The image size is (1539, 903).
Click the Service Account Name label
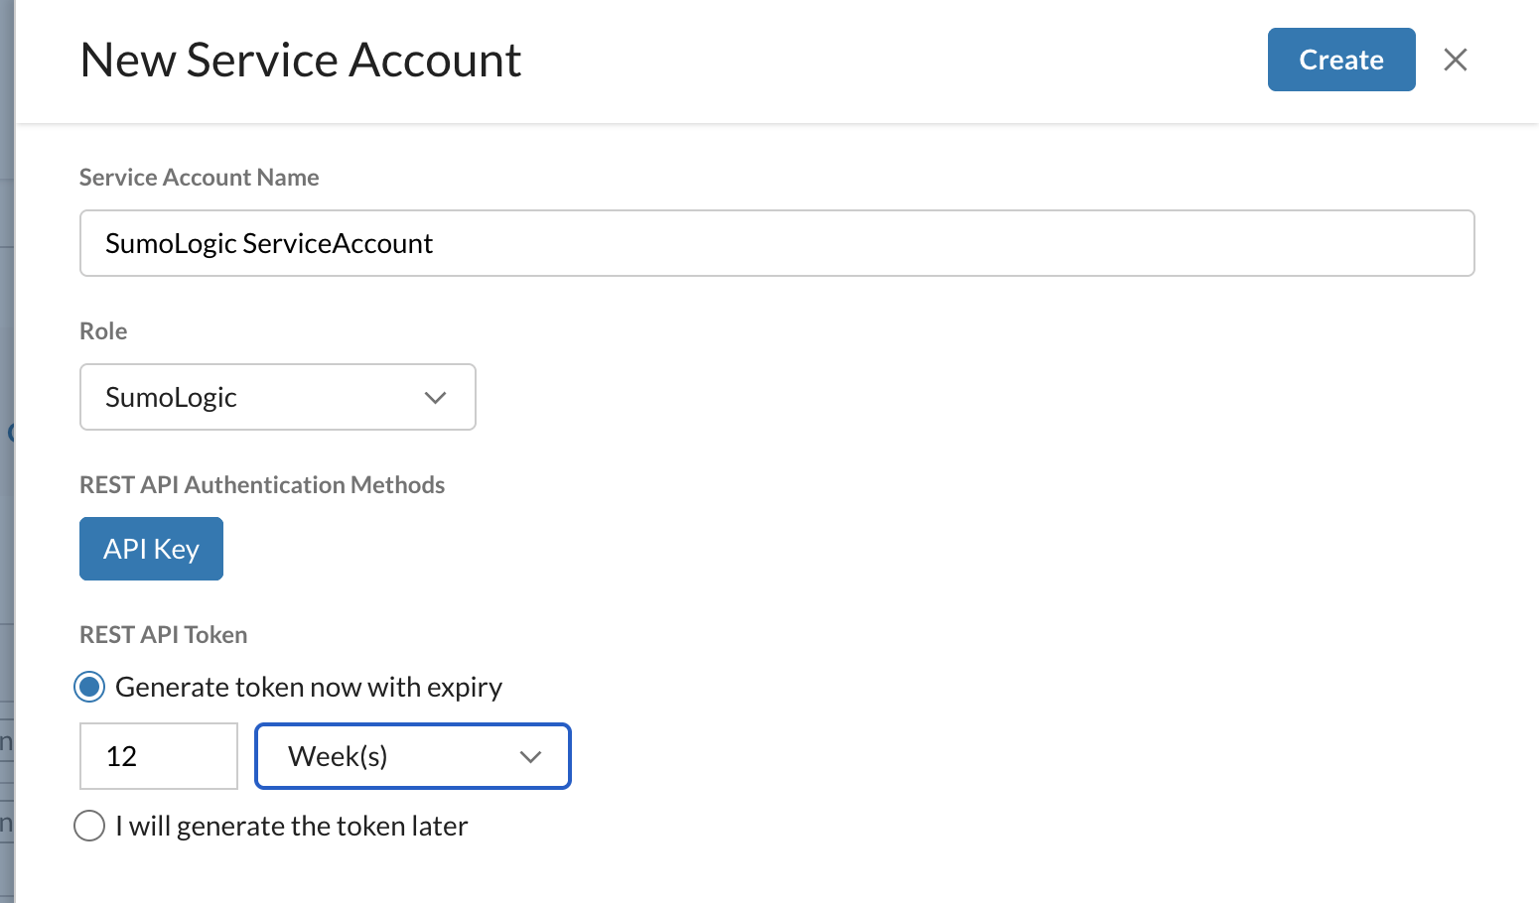(x=199, y=178)
